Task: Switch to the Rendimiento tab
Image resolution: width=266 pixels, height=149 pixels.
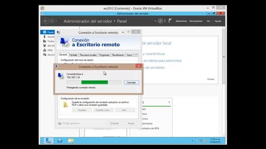Action: [118, 55]
